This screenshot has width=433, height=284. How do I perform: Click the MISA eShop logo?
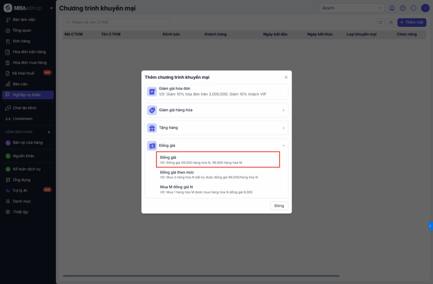click(x=23, y=8)
